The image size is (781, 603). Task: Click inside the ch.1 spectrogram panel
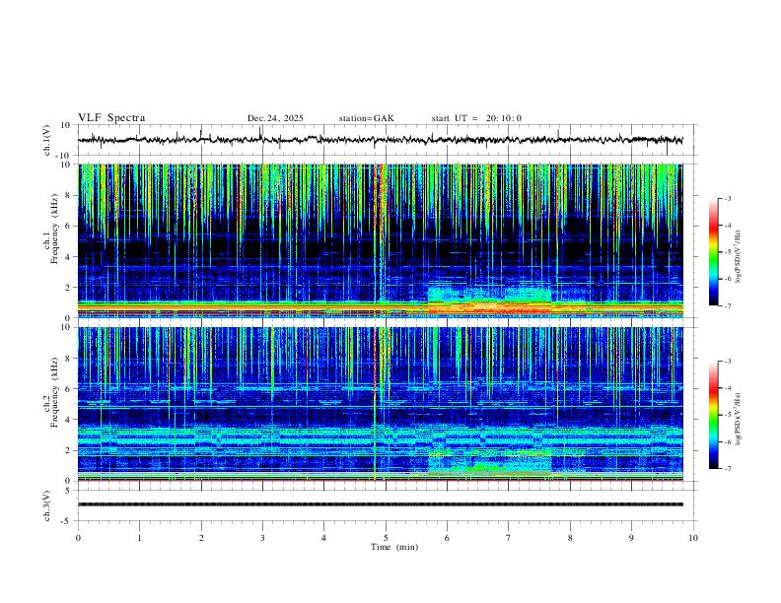tap(381, 240)
